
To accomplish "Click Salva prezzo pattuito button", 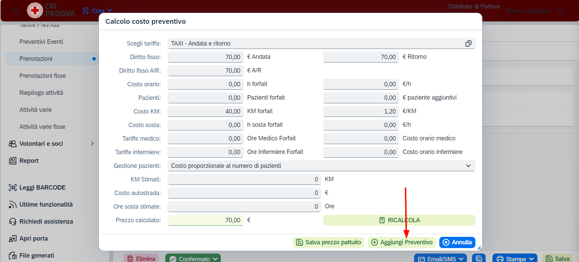I will [329, 242].
